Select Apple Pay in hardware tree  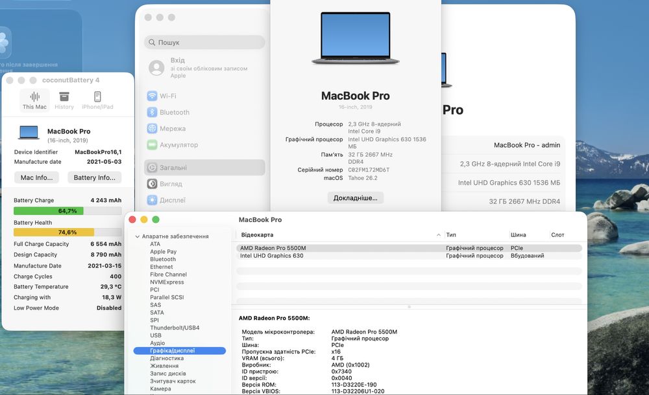pos(163,252)
